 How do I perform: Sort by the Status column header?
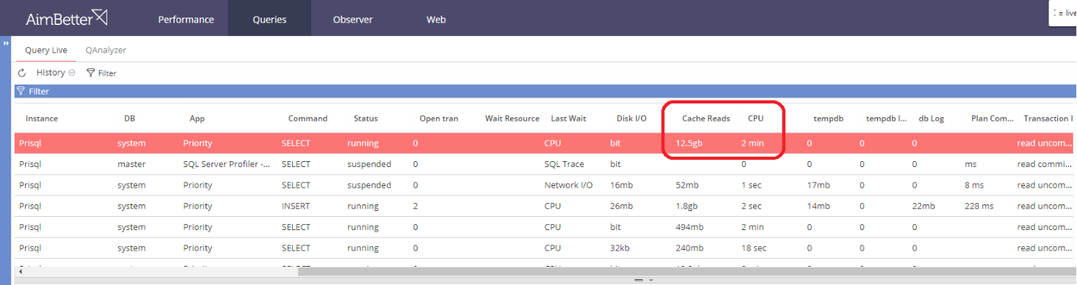coord(366,118)
